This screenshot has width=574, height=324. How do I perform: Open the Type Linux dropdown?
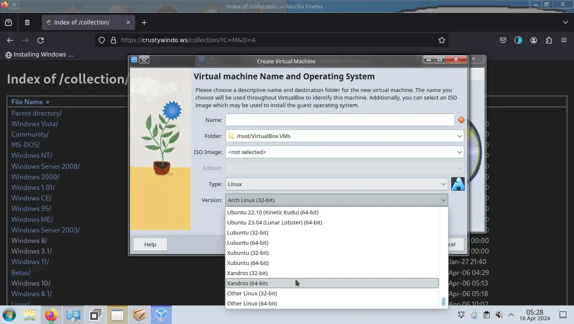click(x=336, y=184)
